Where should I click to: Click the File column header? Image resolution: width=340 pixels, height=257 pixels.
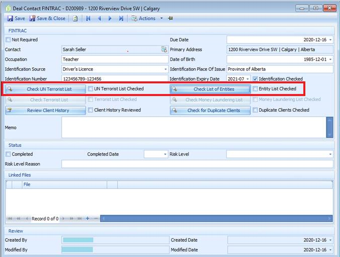65,184
